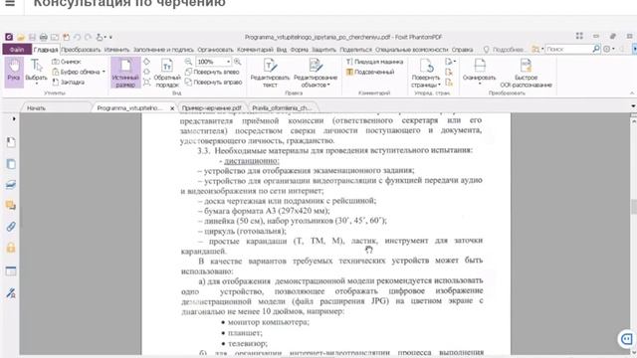Click the Подробнее tell-me box
Viewport: 637px width, 358px height.
pos(504,49)
